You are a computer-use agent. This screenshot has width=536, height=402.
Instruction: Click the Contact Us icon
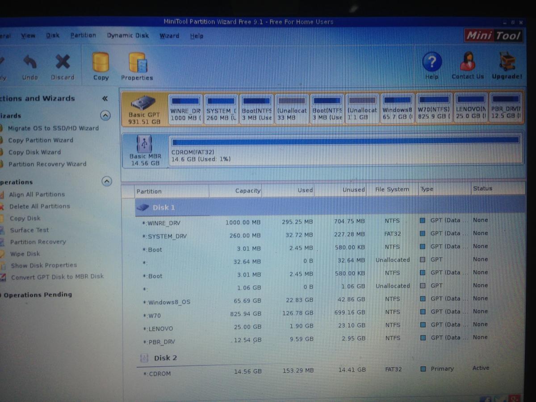tap(467, 62)
